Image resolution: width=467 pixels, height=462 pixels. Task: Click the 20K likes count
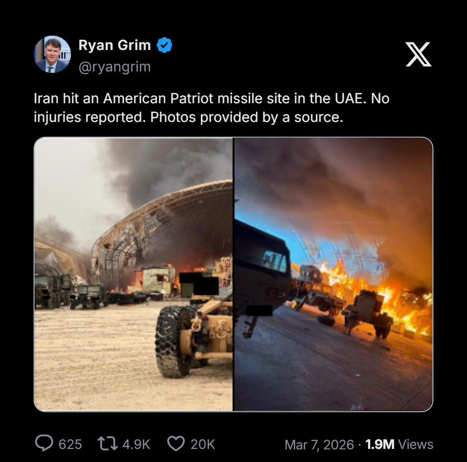[203, 444]
